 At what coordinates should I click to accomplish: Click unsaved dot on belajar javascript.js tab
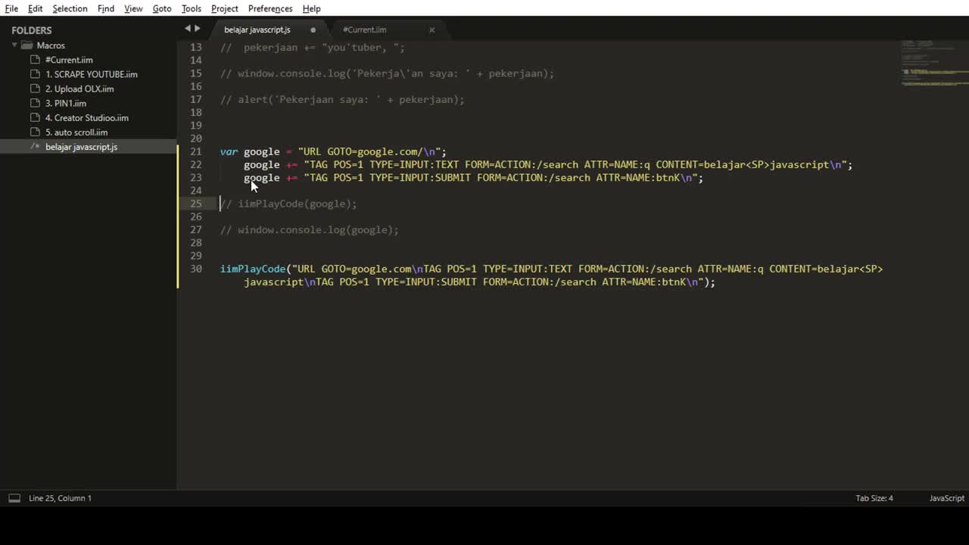pyautogui.click(x=313, y=30)
